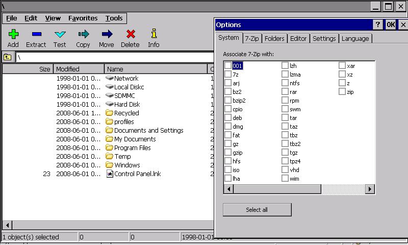
Task: Open the File menu
Action: click(11, 18)
